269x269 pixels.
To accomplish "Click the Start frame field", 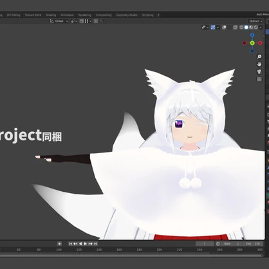I will point(232,244).
